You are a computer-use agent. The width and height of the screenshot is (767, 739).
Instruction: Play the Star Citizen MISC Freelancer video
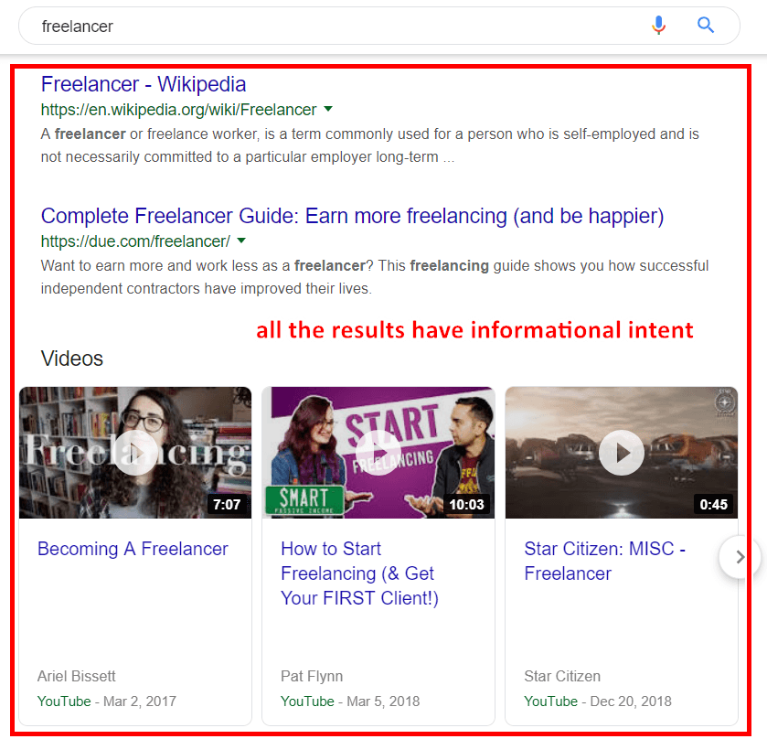622,452
